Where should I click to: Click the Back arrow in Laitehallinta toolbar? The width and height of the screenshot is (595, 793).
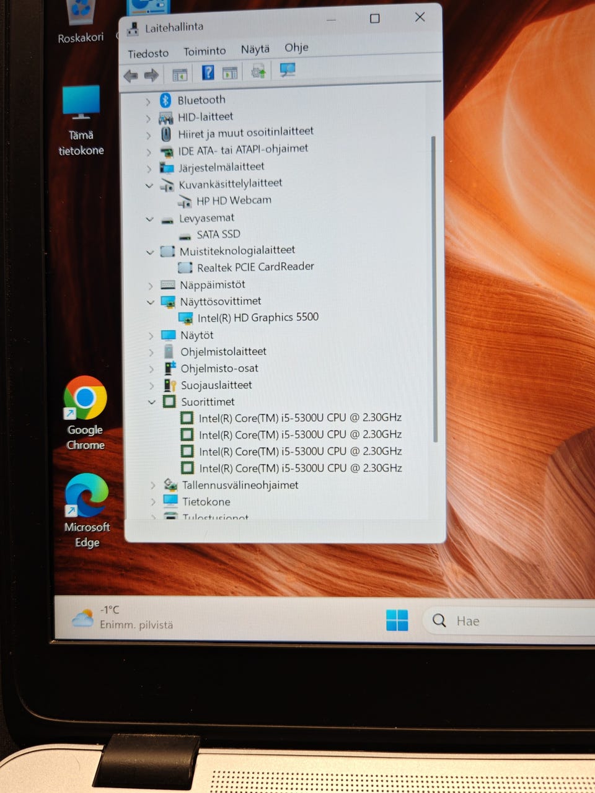coord(131,76)
